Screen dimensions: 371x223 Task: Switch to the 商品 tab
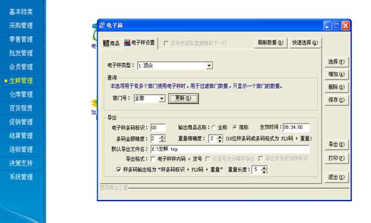point(111,43)
